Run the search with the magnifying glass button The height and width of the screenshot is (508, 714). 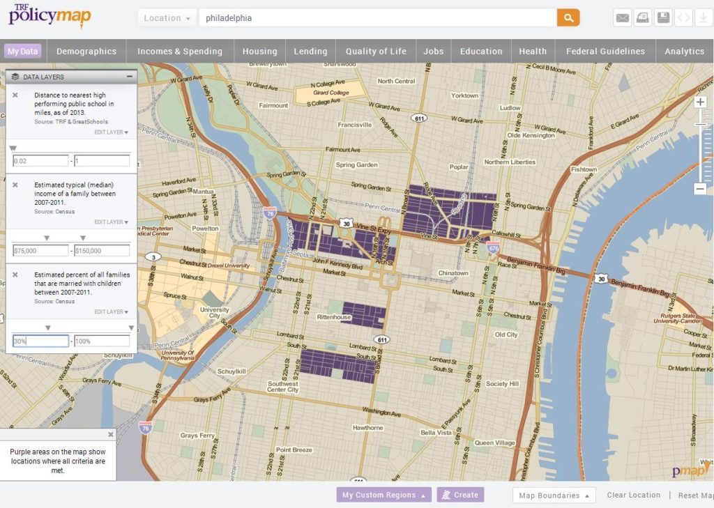(x=568, y=17)
